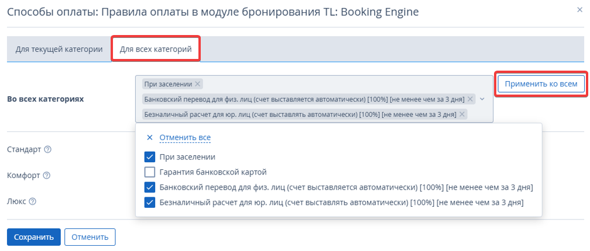This screenshot has width=590, height=251.
Task: Click the Отменить все link
Action: (185, 138)
